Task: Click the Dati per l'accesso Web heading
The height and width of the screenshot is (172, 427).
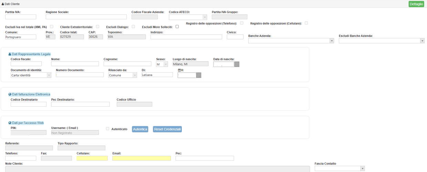Action: [28, 123]
